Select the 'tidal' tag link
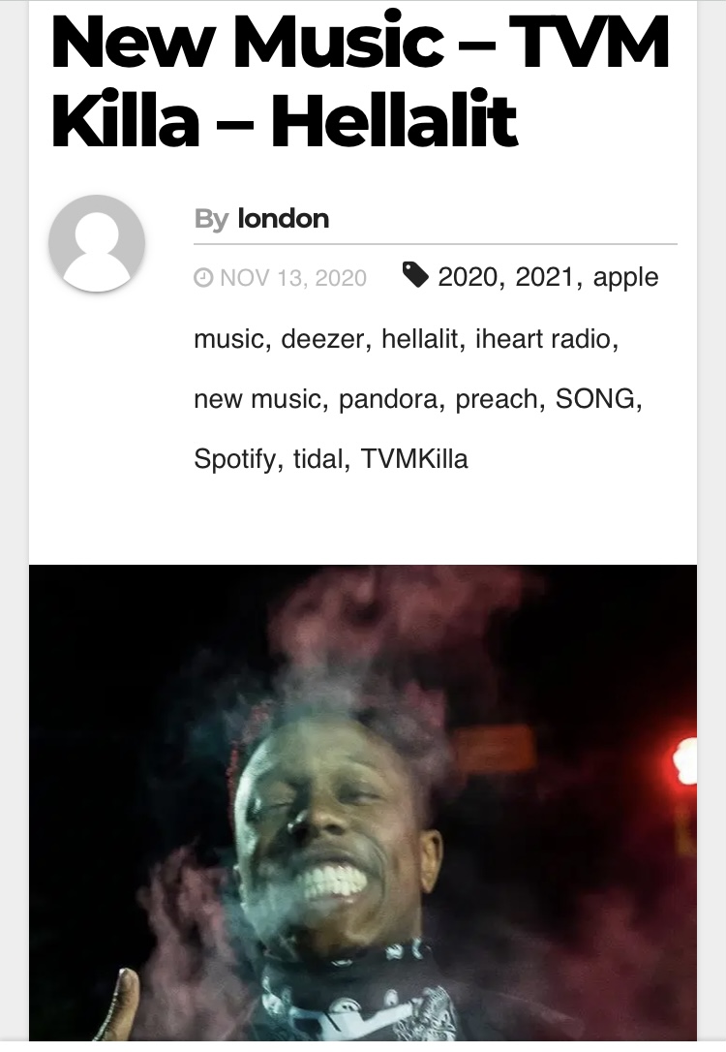Screen dimensions: 726x1052 [x=318, y=459]
